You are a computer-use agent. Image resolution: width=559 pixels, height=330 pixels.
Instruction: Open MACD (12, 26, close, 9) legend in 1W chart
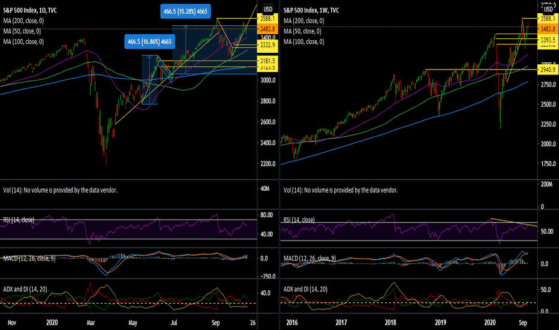[x=310, y=258]
